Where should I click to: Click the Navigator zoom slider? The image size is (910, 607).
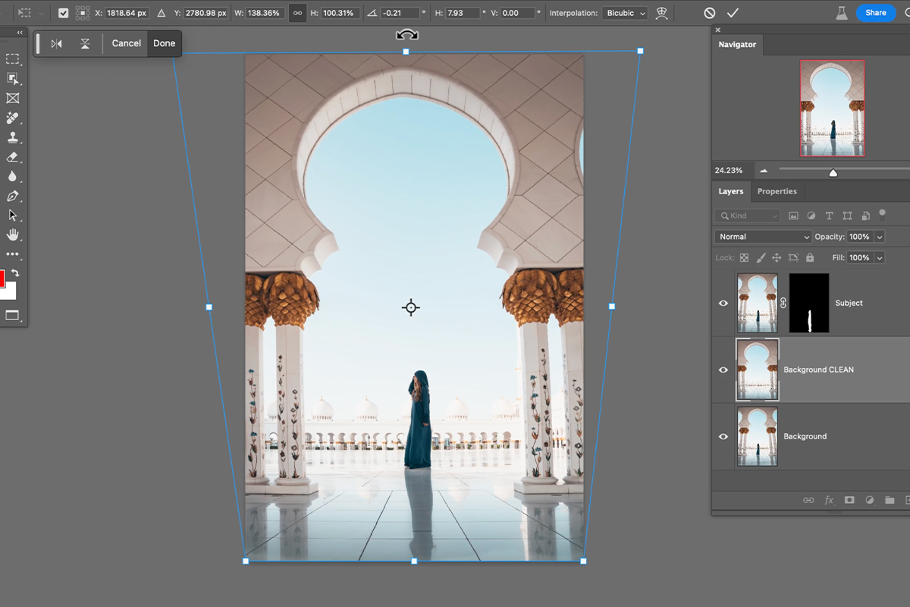[x=833, y=172]
